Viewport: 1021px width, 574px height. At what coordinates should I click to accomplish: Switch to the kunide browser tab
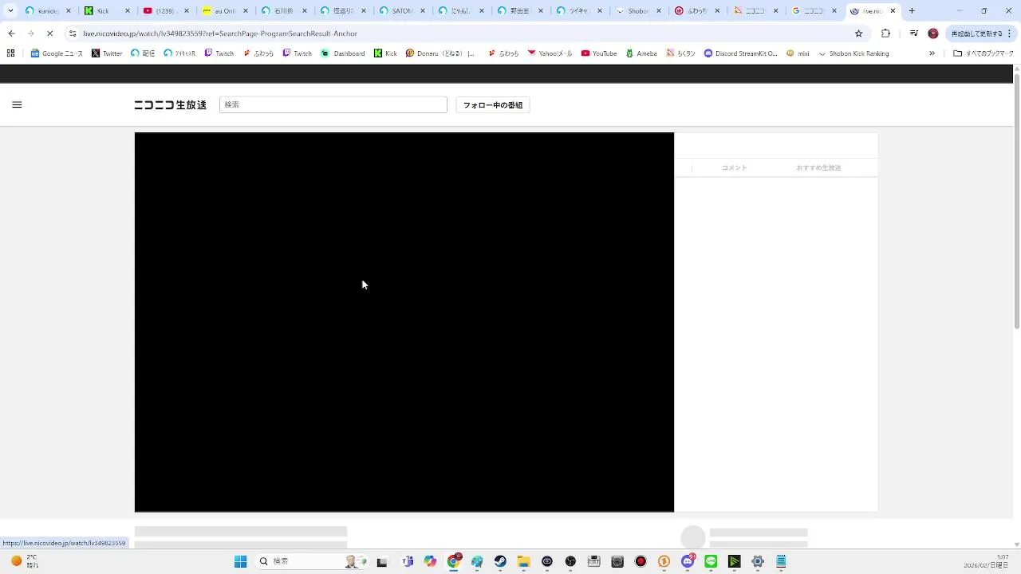point(48,11)
